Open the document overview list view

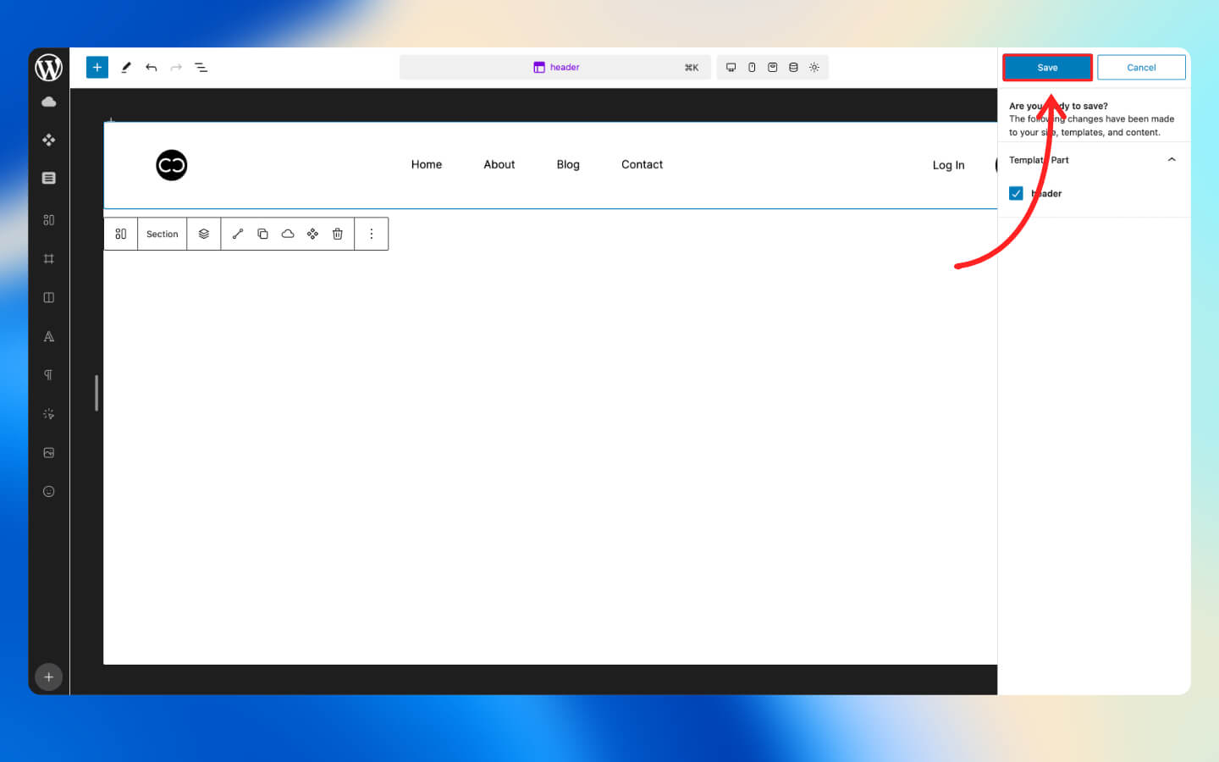pyautogui.click(x=201, y=68)
